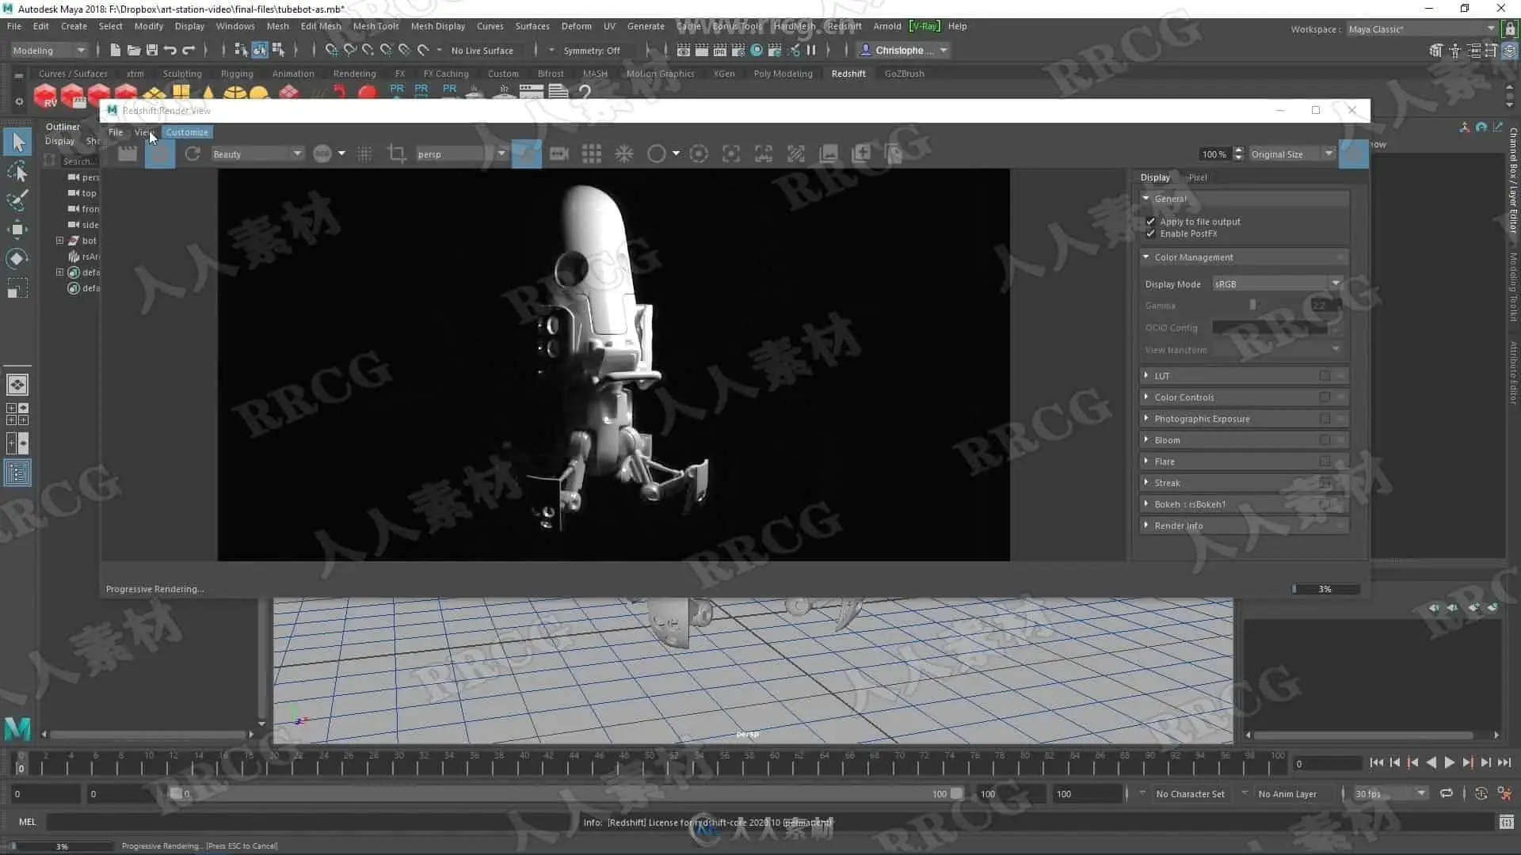Screen dimensions: 1521x855
Task: Select the Move tool in Maya toolbox
Action: (x=17, y=230)
